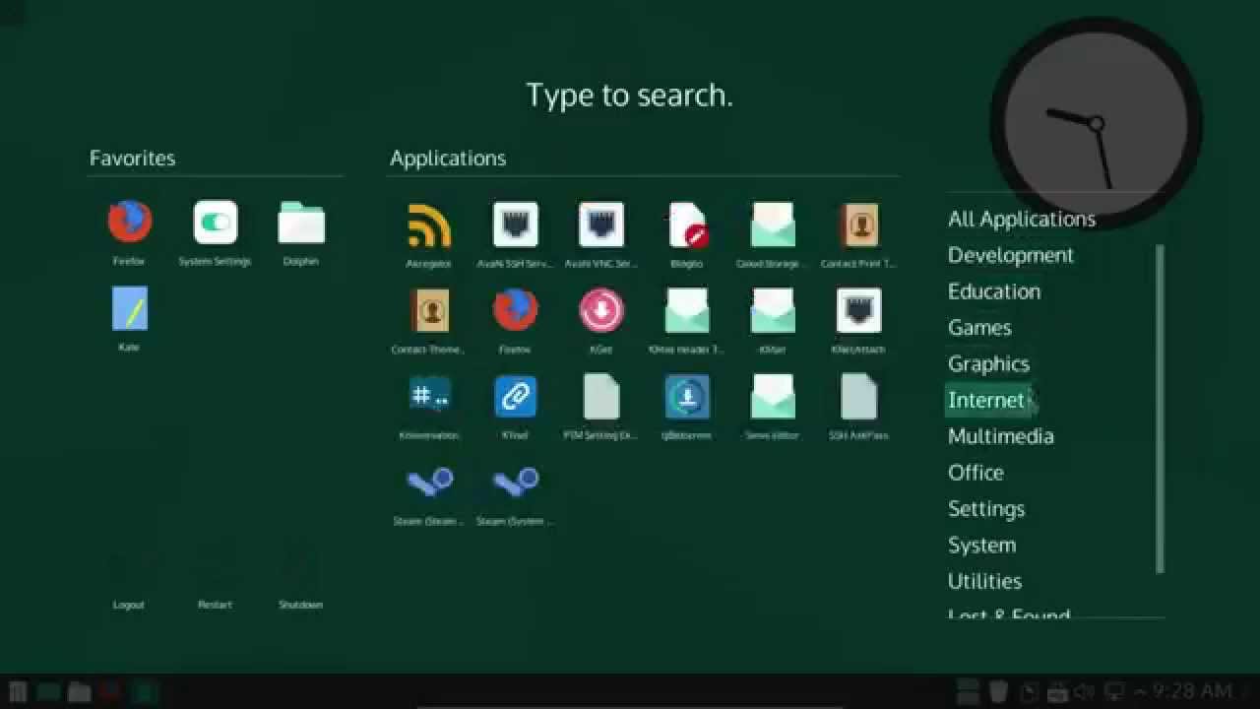Select the Internet category

click(987, 400)
